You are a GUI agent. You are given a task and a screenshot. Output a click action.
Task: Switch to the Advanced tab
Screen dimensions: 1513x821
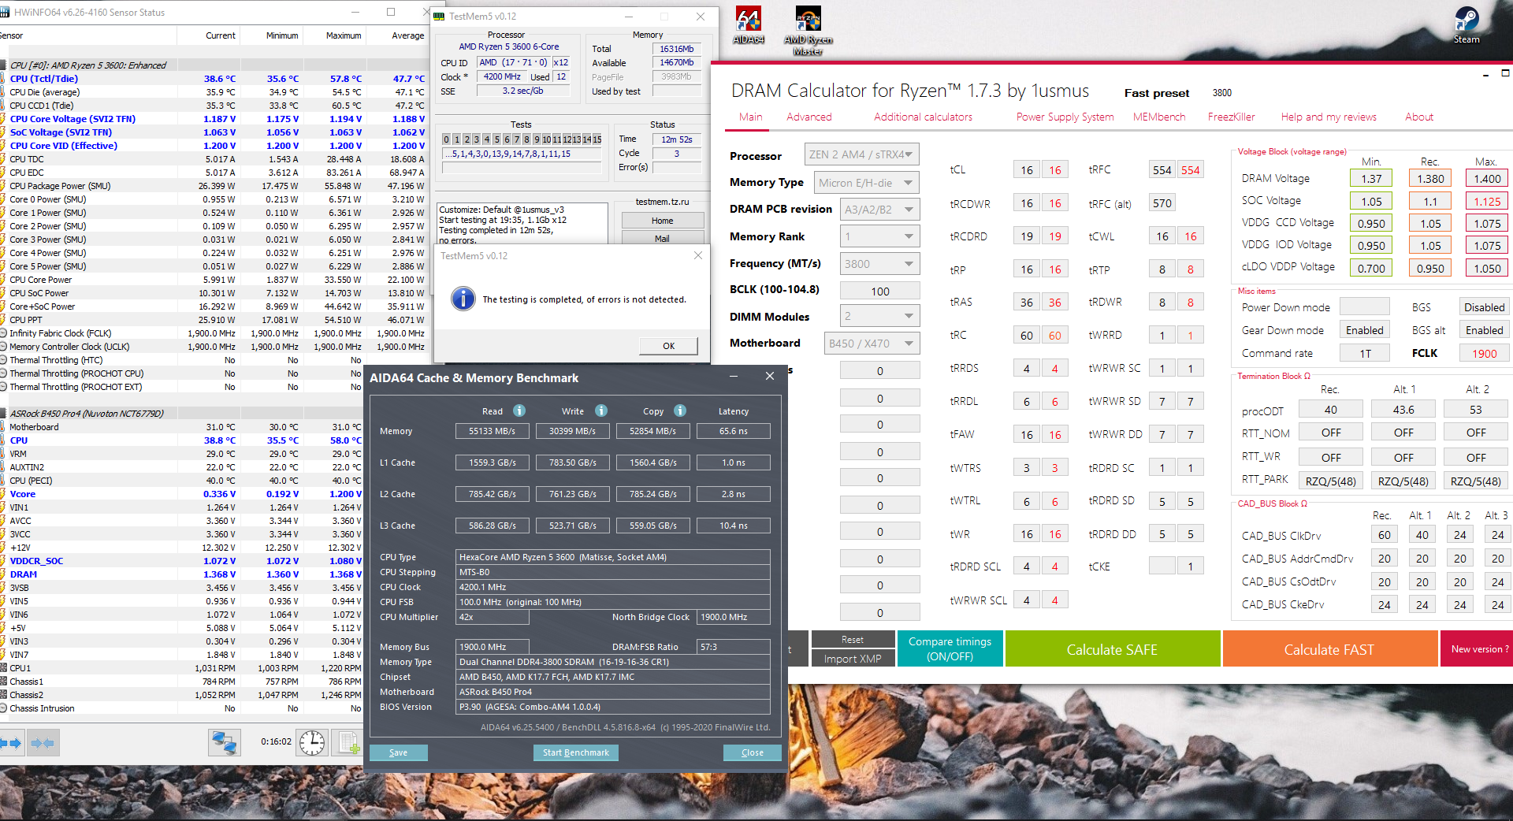click(809, 117)
